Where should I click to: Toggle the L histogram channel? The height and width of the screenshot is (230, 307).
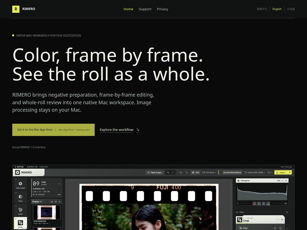[268, 203]
